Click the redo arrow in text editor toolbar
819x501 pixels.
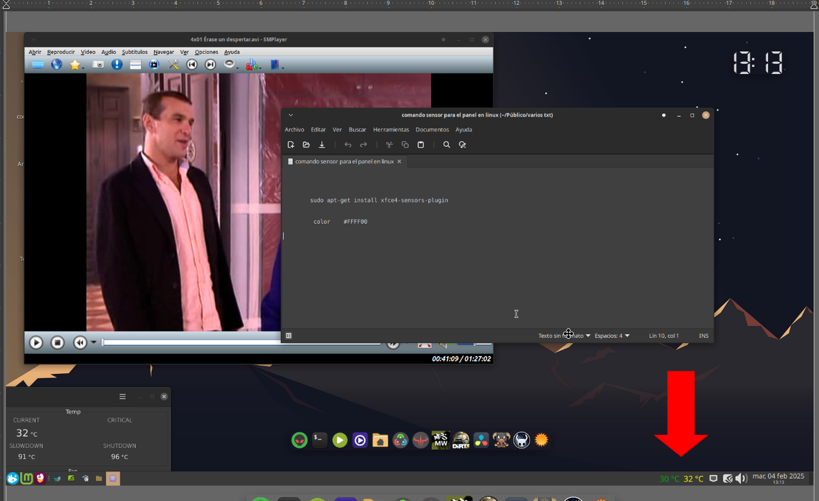point(363,145)
